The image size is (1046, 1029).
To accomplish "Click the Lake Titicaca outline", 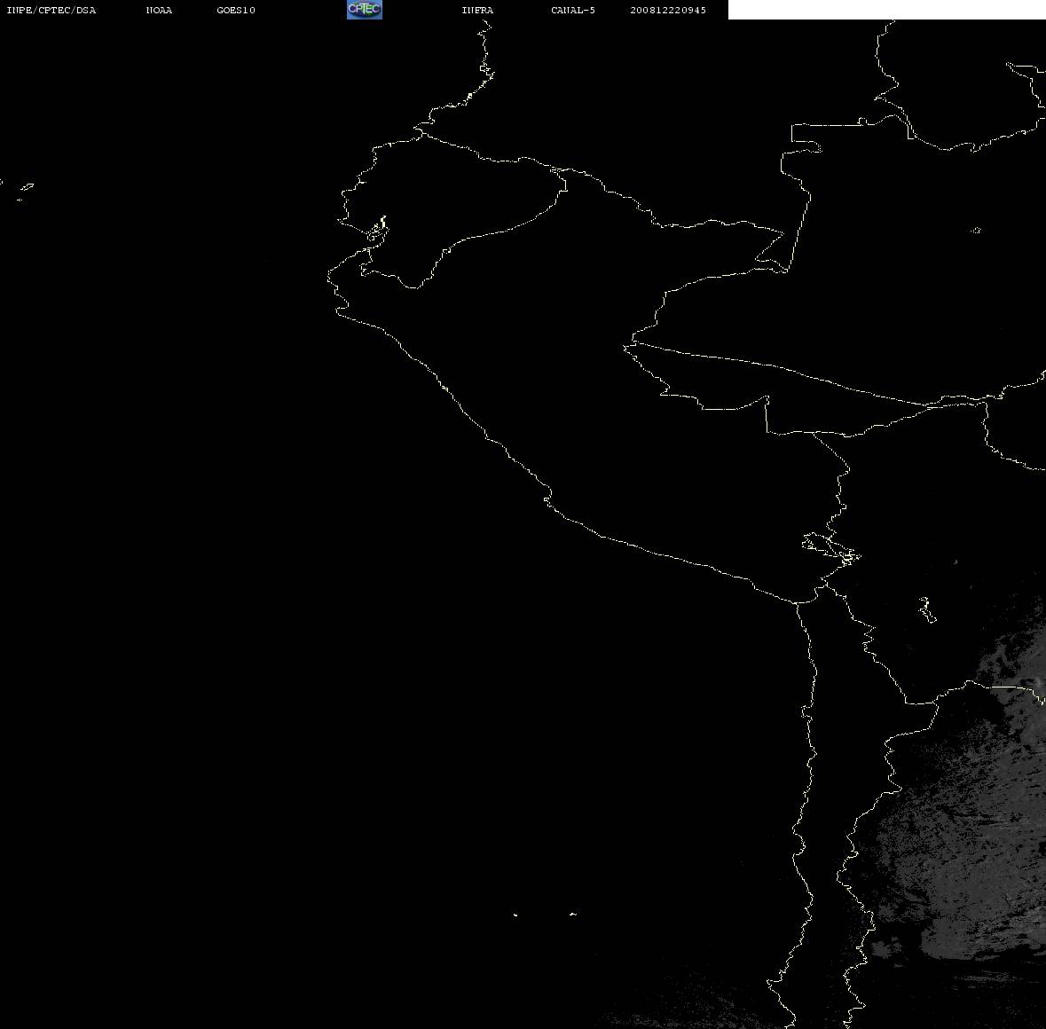I will 831,549.
